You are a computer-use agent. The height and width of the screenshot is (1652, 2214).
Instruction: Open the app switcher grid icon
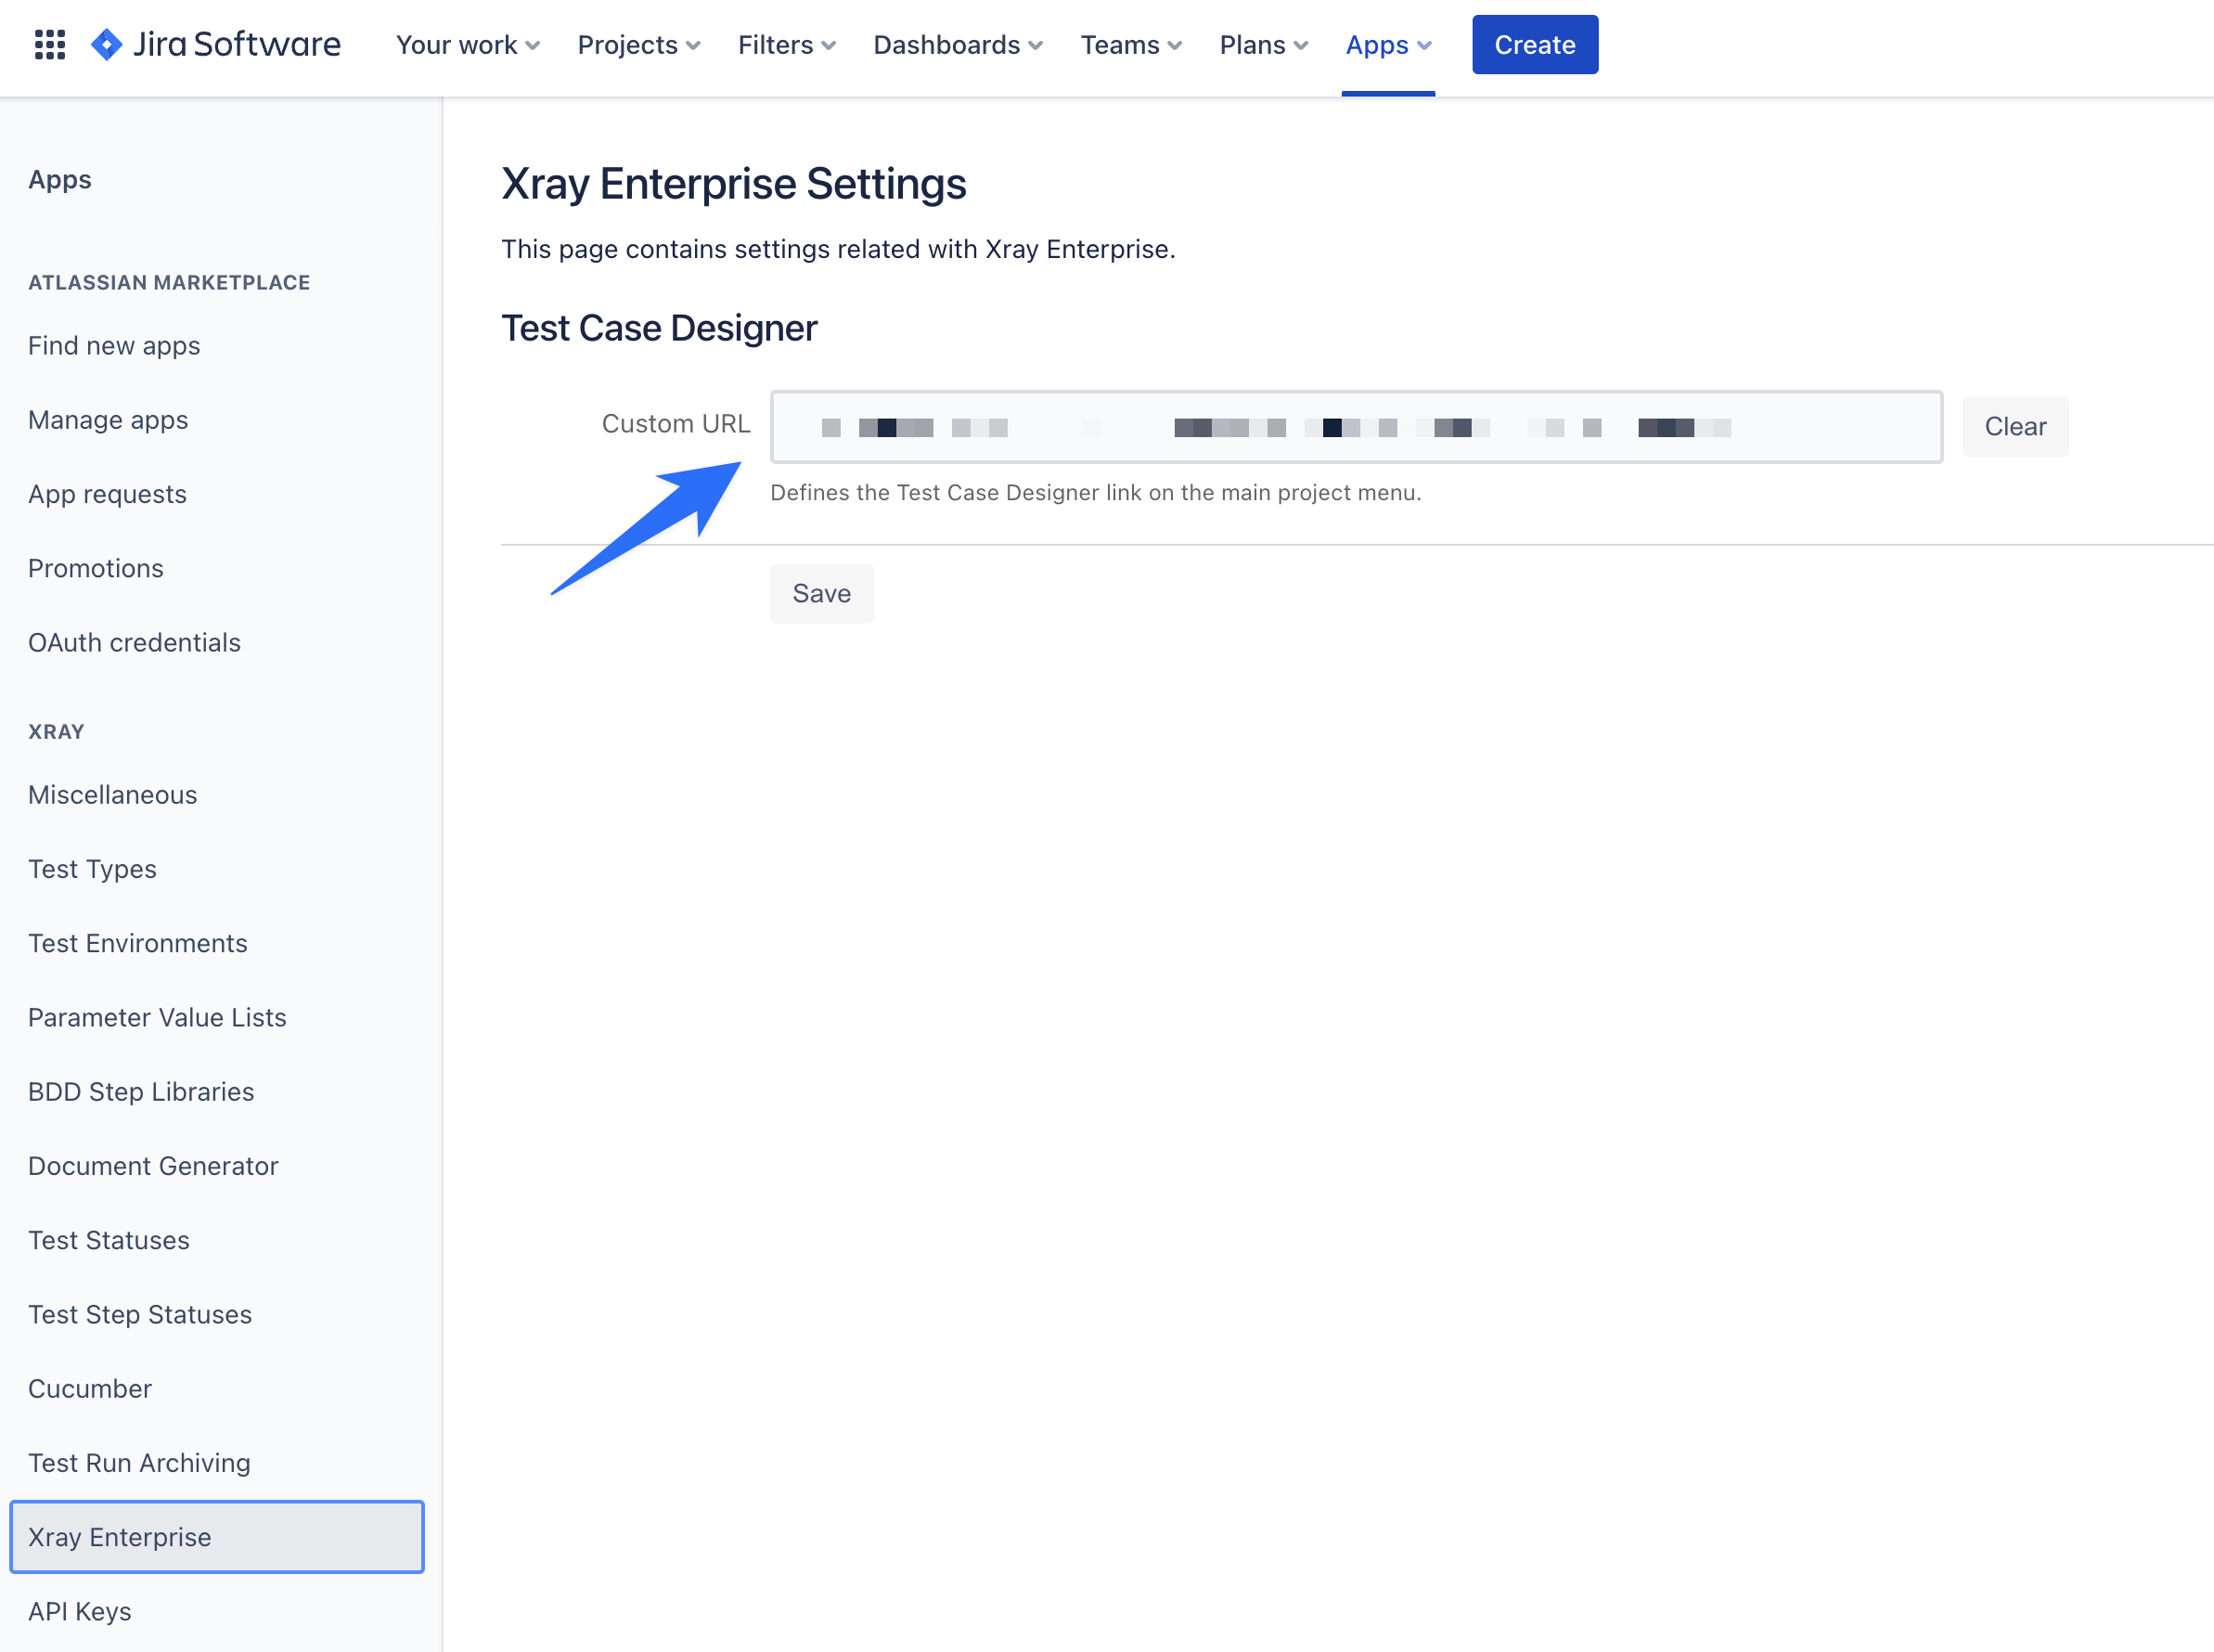pyautogui.click(x=50, y=45)
